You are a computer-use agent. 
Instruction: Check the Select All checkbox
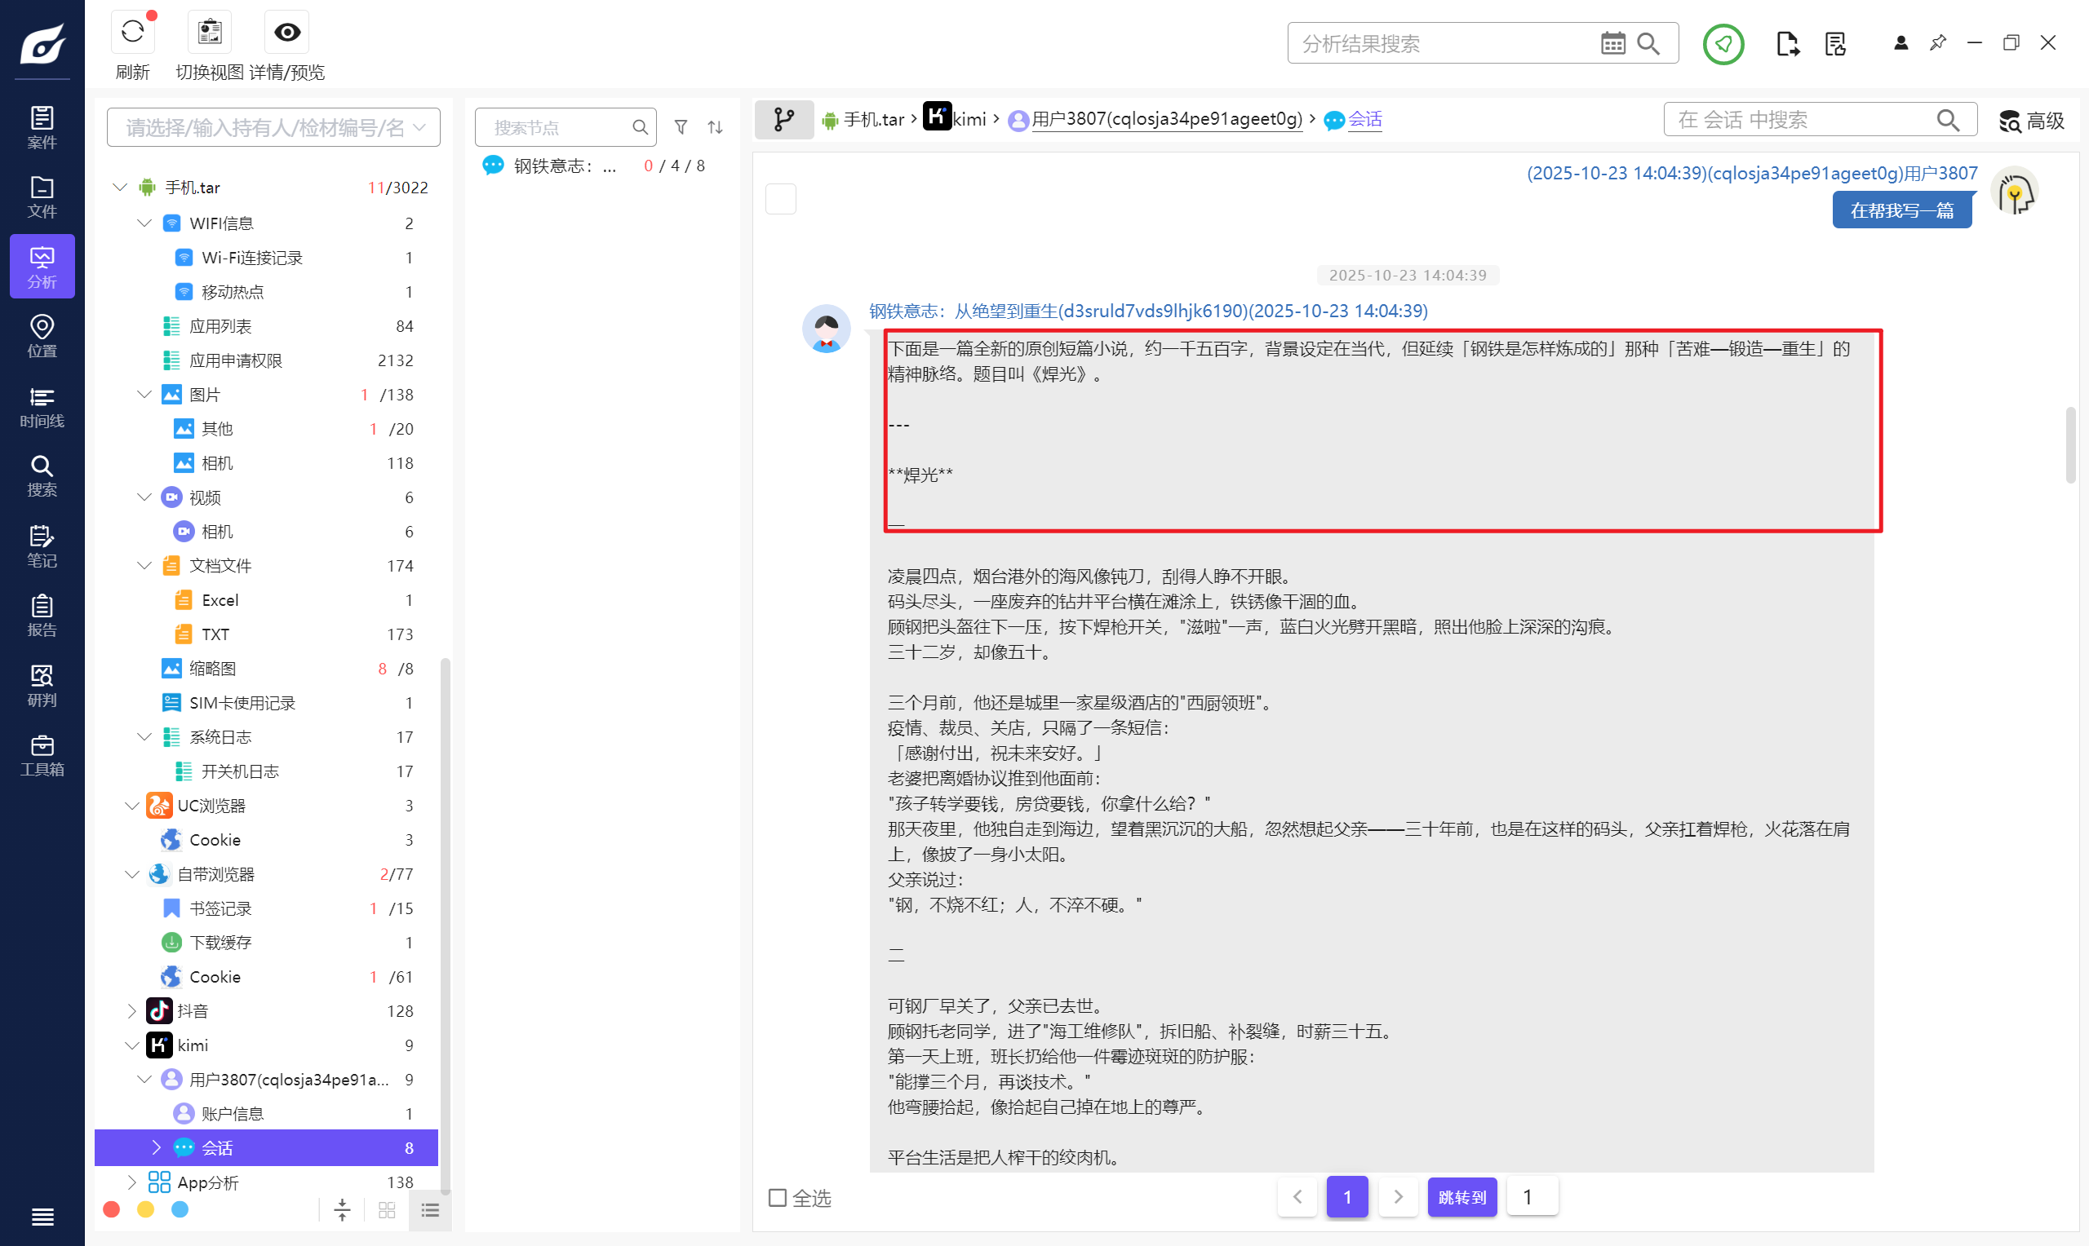(778, 1197)
